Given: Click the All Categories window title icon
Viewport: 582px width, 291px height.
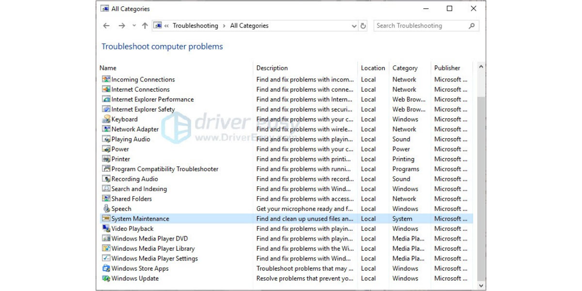Looking at the screenshot, I should pos(104,8).
